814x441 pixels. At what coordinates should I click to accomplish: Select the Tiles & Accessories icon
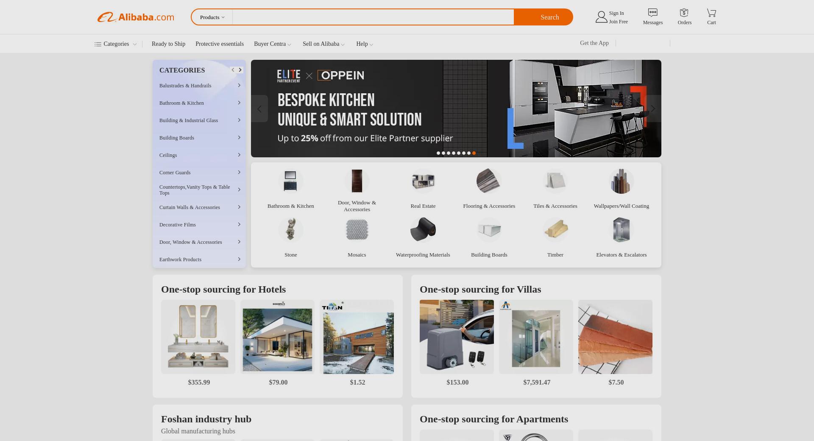(x=555, y=181)
